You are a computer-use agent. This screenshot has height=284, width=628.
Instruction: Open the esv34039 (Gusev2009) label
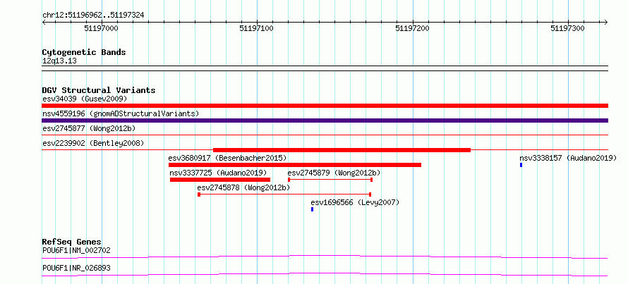click(x=85, y=99)
